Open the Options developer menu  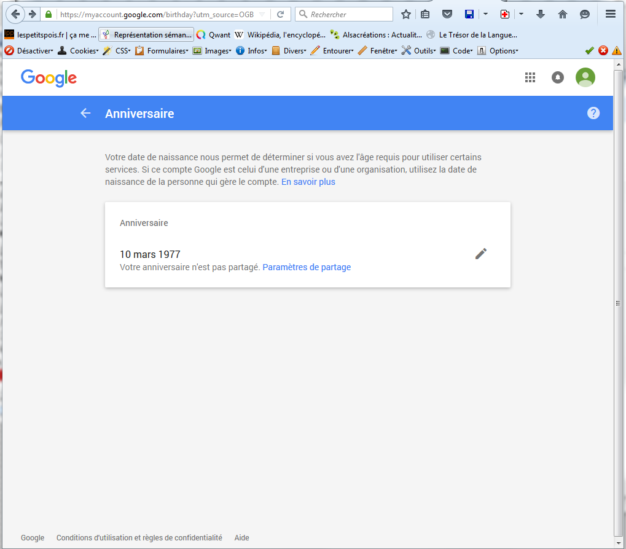click(498, 51)
